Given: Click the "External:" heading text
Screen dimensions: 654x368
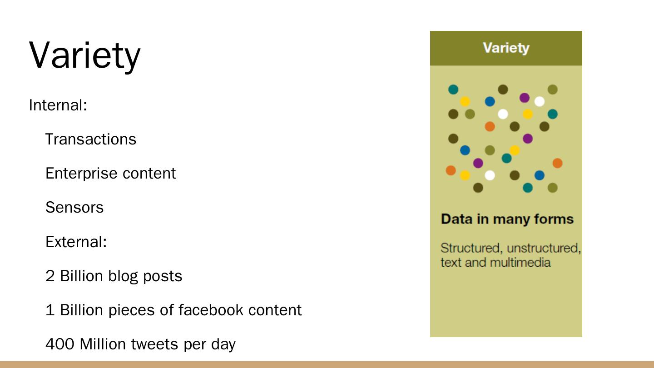Looking at the screenshot, I should (76, 242).
